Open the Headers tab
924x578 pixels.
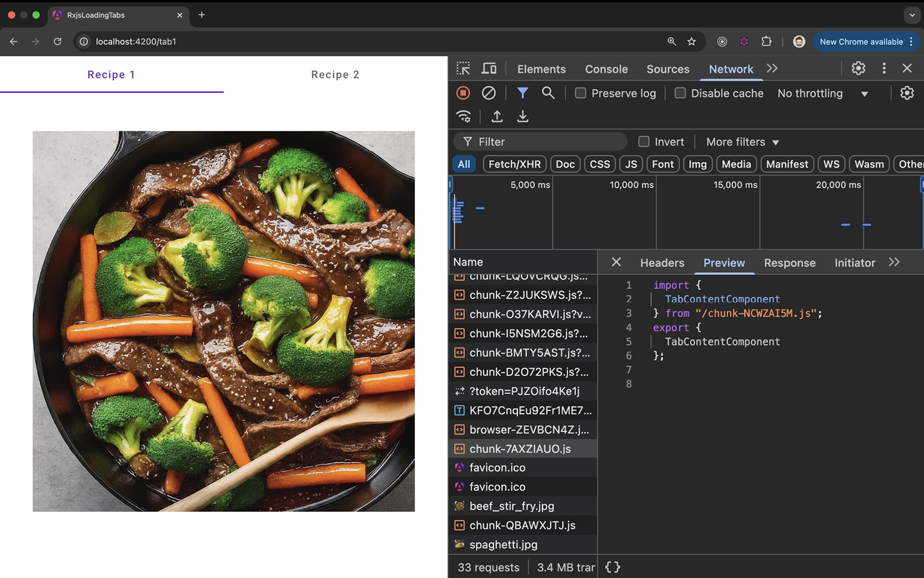(662, 262)
